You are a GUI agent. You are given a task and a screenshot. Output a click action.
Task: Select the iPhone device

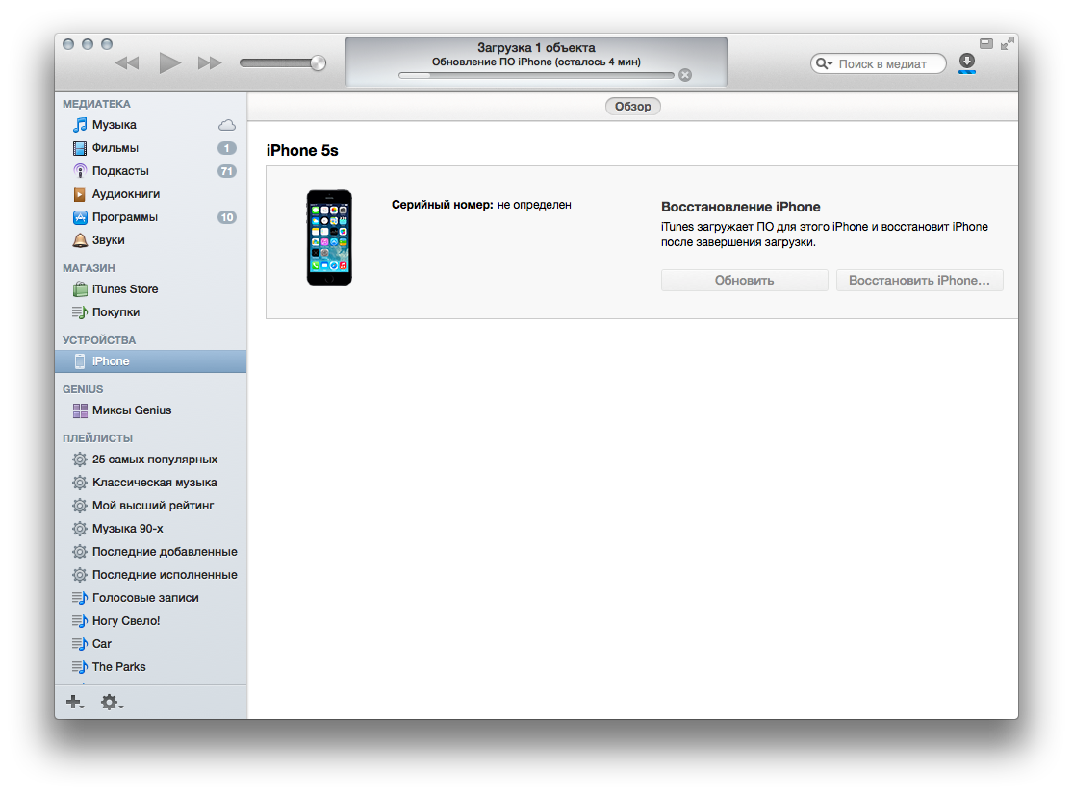pos(150,360)
